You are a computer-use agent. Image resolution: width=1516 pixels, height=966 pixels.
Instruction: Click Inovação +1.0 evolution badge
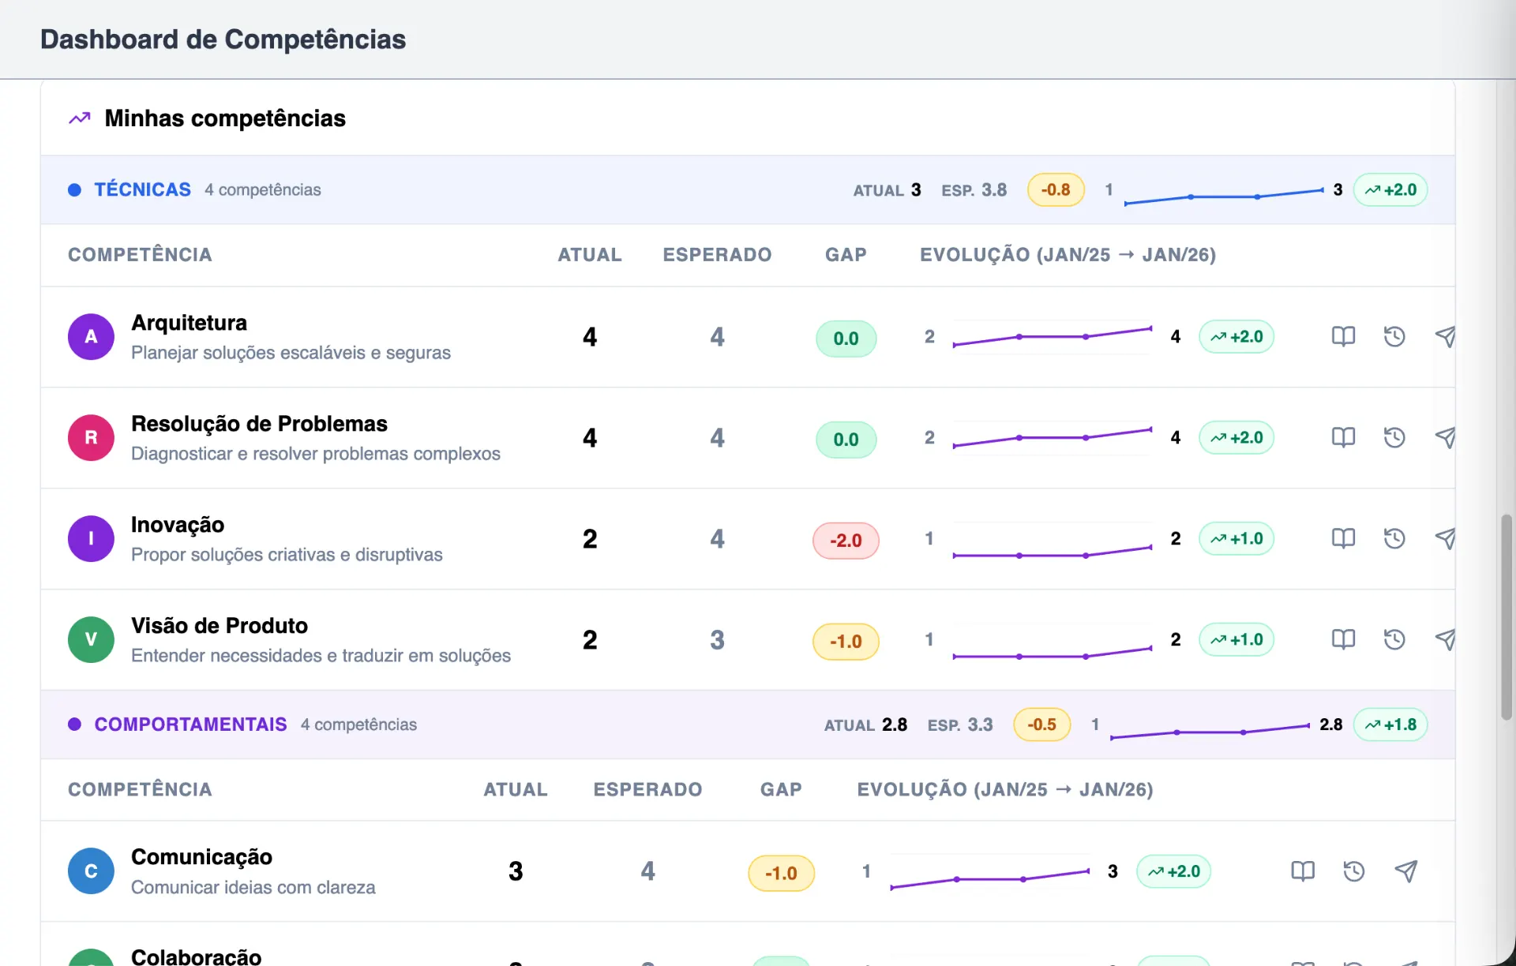[x=1236, y=539]
